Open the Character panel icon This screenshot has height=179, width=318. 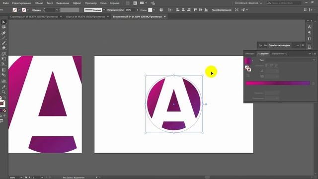[309, 27]
